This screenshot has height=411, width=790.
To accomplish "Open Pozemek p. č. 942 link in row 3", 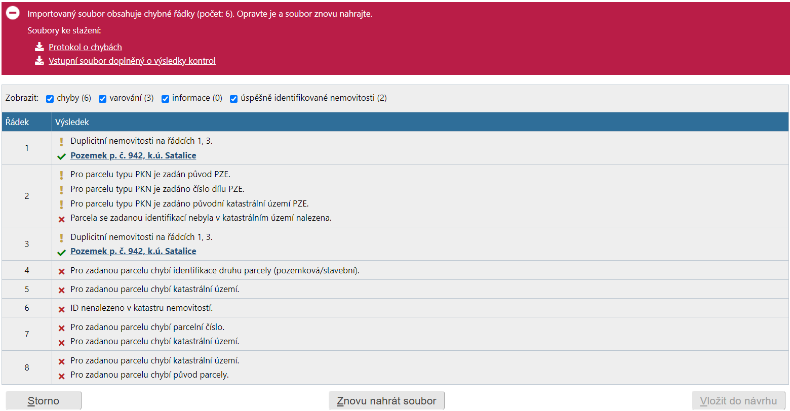I will (133, 251).
